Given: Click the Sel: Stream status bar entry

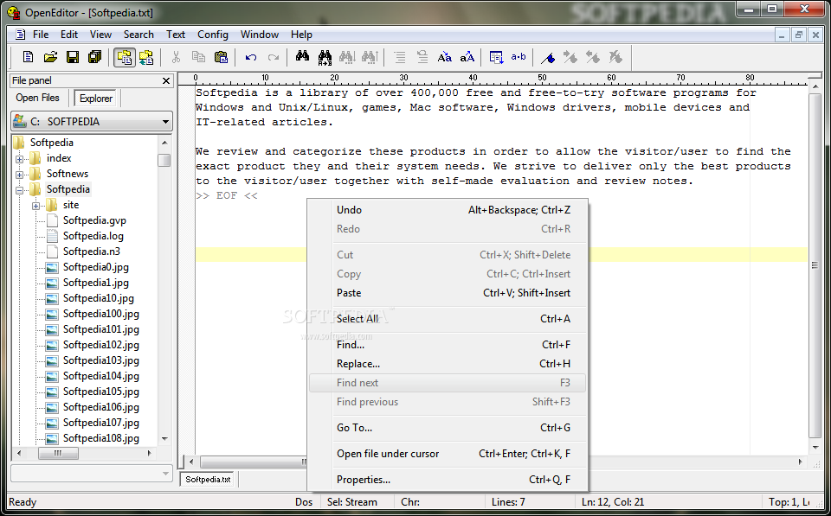Looking at the screenshot, I should coord(352,501).
